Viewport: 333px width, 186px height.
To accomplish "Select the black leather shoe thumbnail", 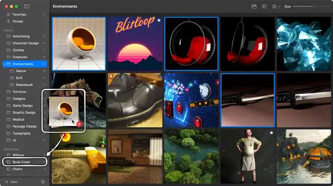I will pyautogui.click(x=135, y=100).
